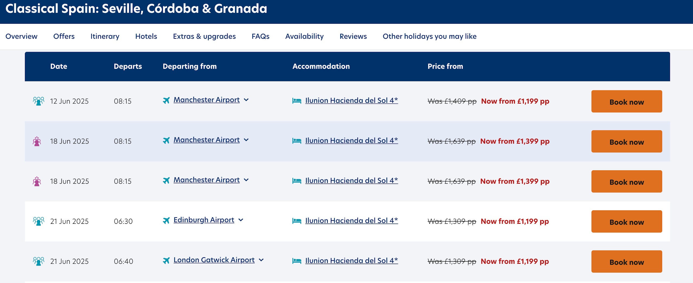Click the plane icon next to Edinburgh Airport

click(x=166, y=221)
